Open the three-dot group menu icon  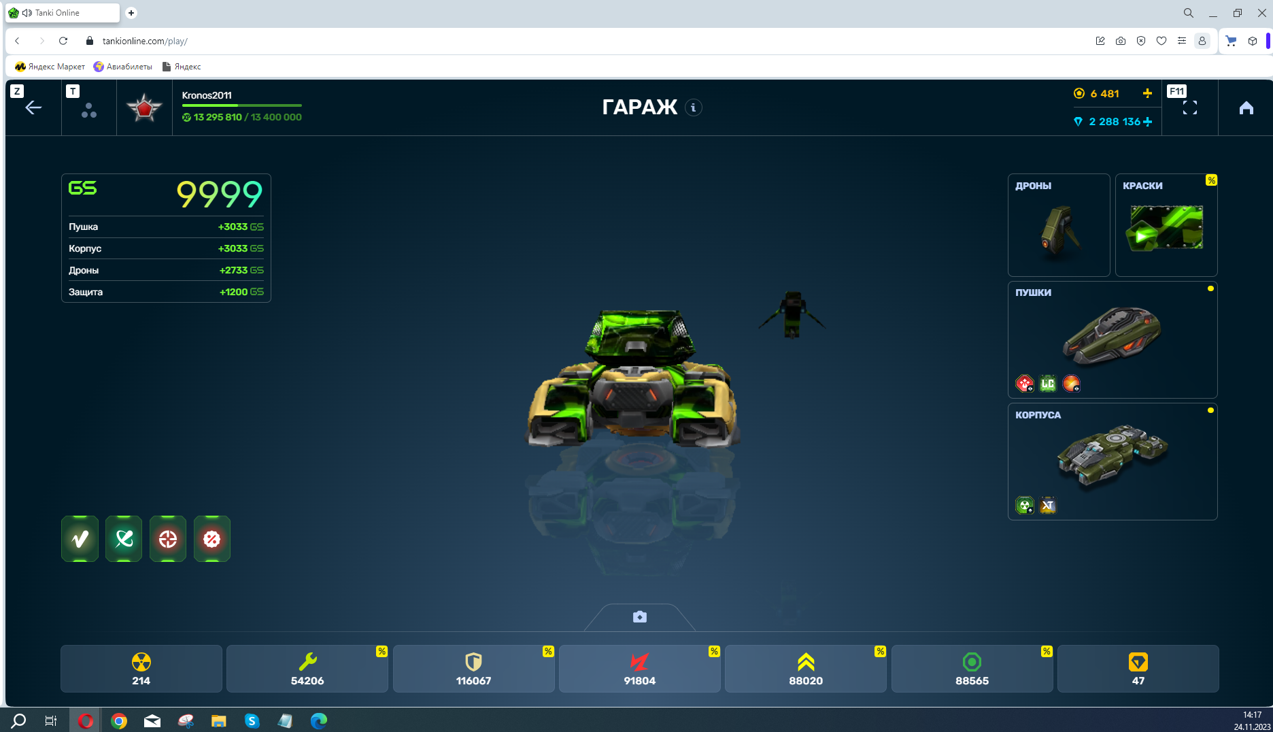89,111
